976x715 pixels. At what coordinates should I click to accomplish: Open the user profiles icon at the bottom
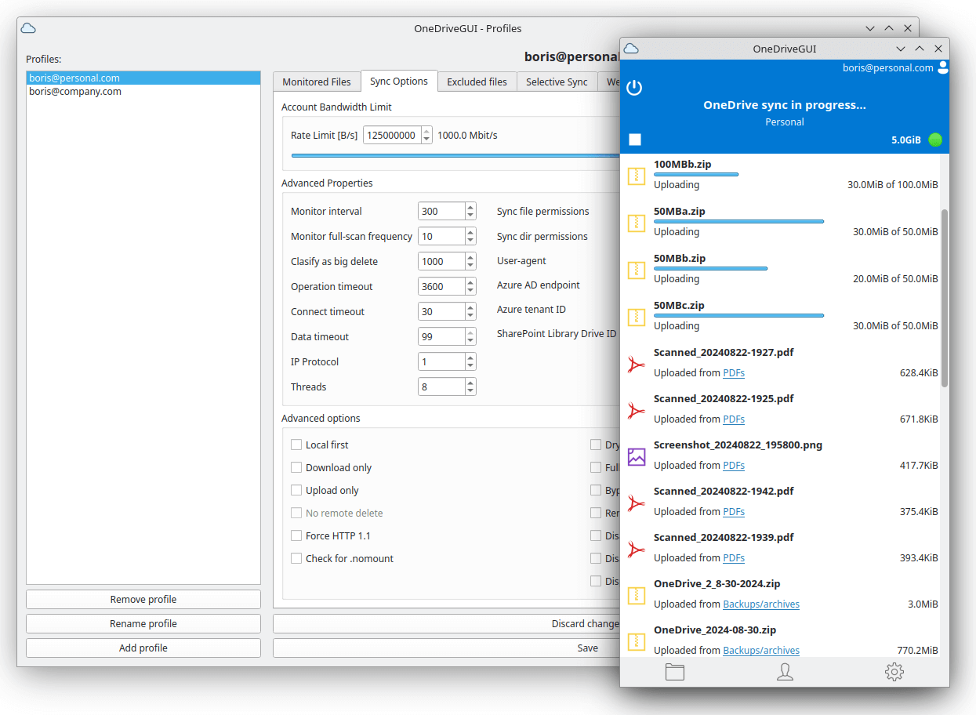785,672
